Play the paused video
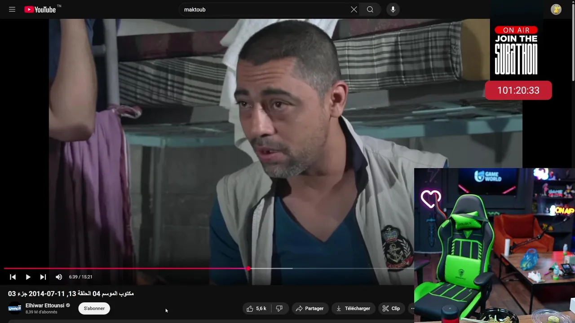The width and height of the screenshot is (575, 323). coord(28,277)
